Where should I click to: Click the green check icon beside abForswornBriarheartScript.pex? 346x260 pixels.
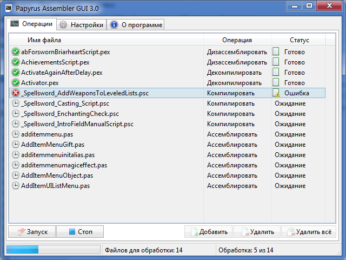click(15, 52)
